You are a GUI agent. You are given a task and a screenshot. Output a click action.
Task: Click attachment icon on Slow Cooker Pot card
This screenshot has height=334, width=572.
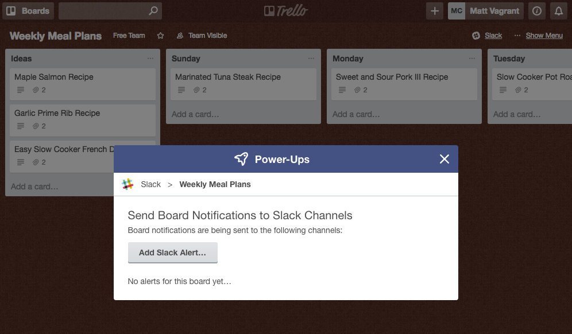click(519, 90)
